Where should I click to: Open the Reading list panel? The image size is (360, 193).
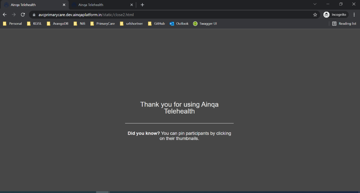coord(344,24)
